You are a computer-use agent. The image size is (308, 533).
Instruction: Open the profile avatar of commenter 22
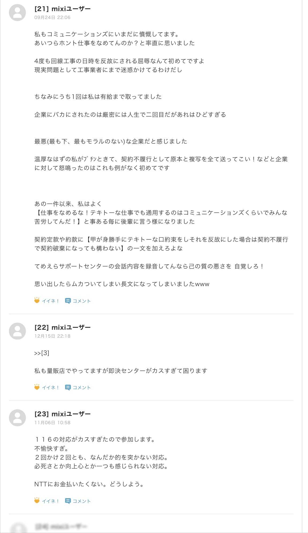coord(17,331)
